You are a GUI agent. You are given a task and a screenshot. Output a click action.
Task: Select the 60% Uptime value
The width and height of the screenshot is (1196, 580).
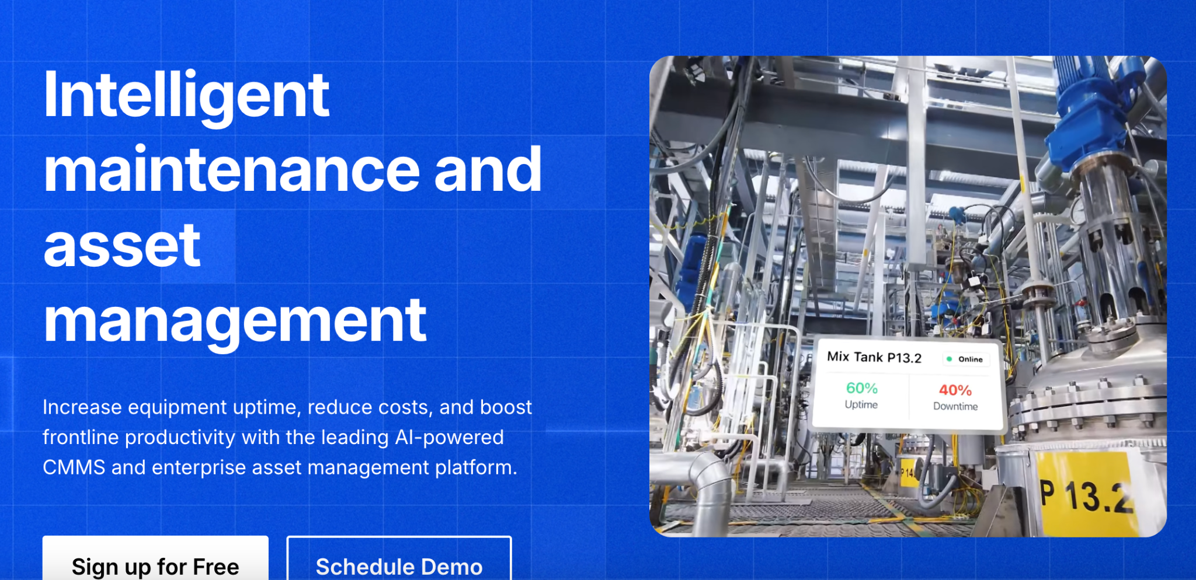pos(861,388)
